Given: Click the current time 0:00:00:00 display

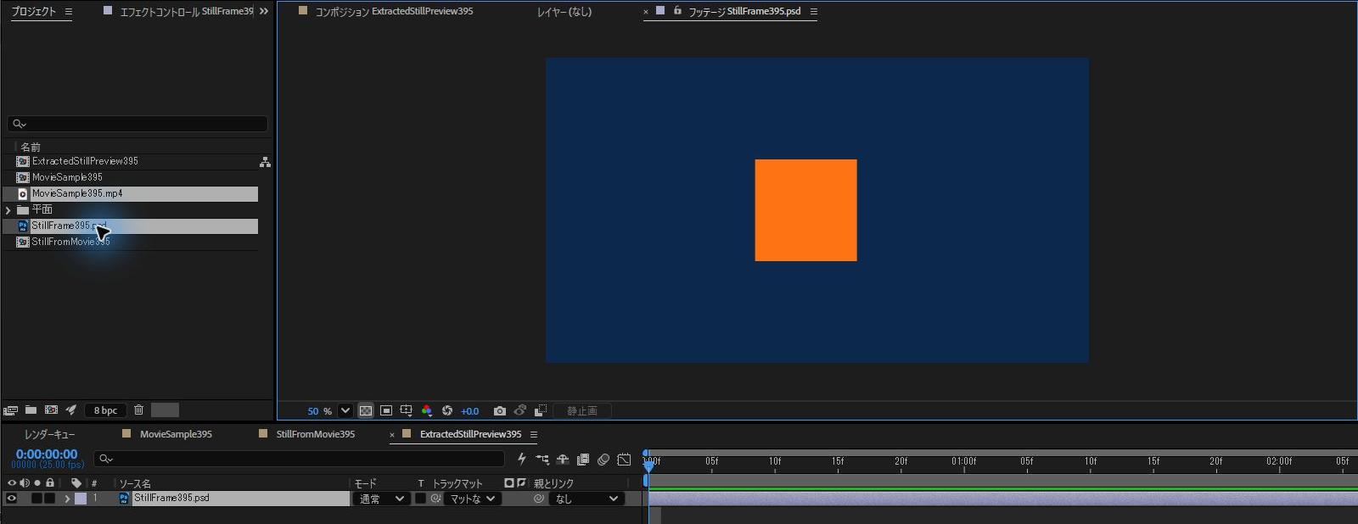Looking at the screenshot, I should 47,454.
